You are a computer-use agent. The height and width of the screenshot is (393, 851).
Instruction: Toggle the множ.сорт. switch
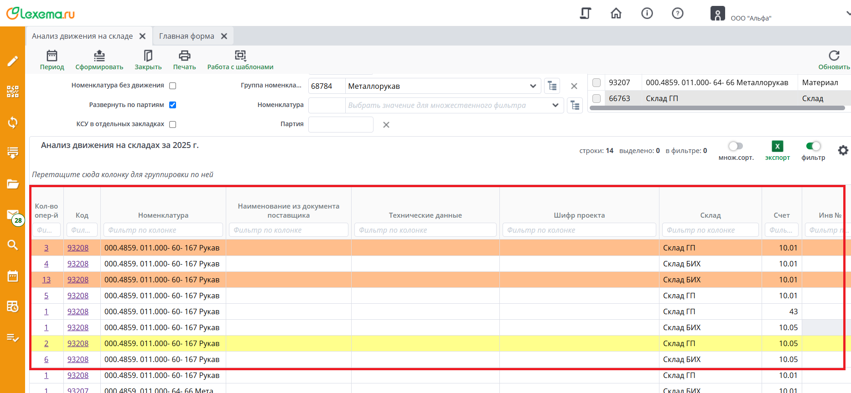[x=736, y=146]
